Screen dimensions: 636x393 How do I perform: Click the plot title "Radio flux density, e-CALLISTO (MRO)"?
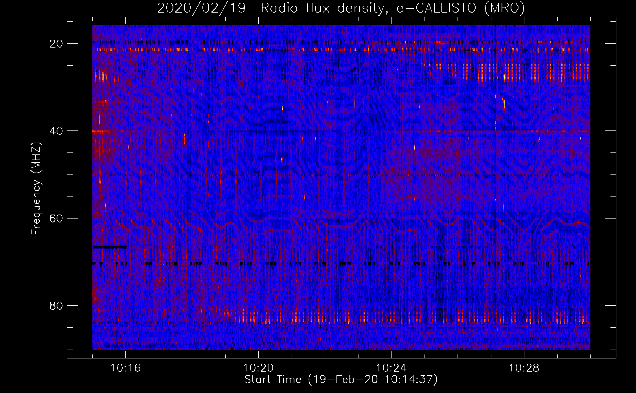(x=392, y=8)
